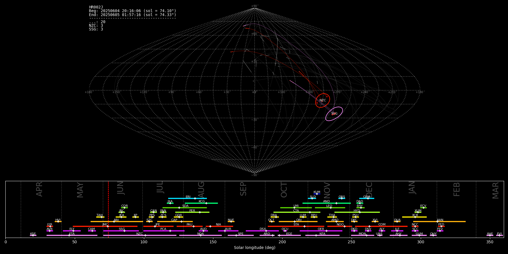Select the PER shower bar in the timeline

click(192, 212)
